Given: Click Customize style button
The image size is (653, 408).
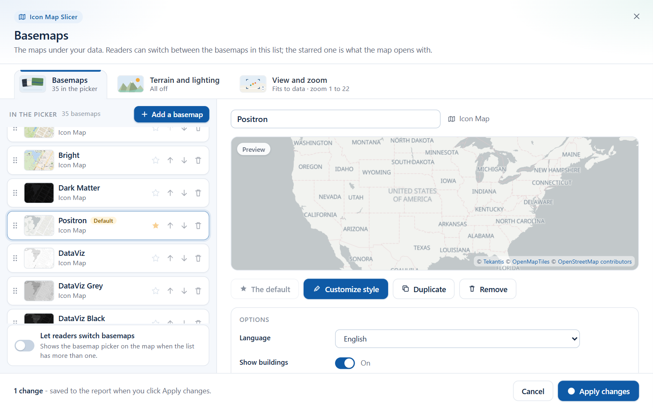Looking at the screenshot, I should [x=346, y=289].
